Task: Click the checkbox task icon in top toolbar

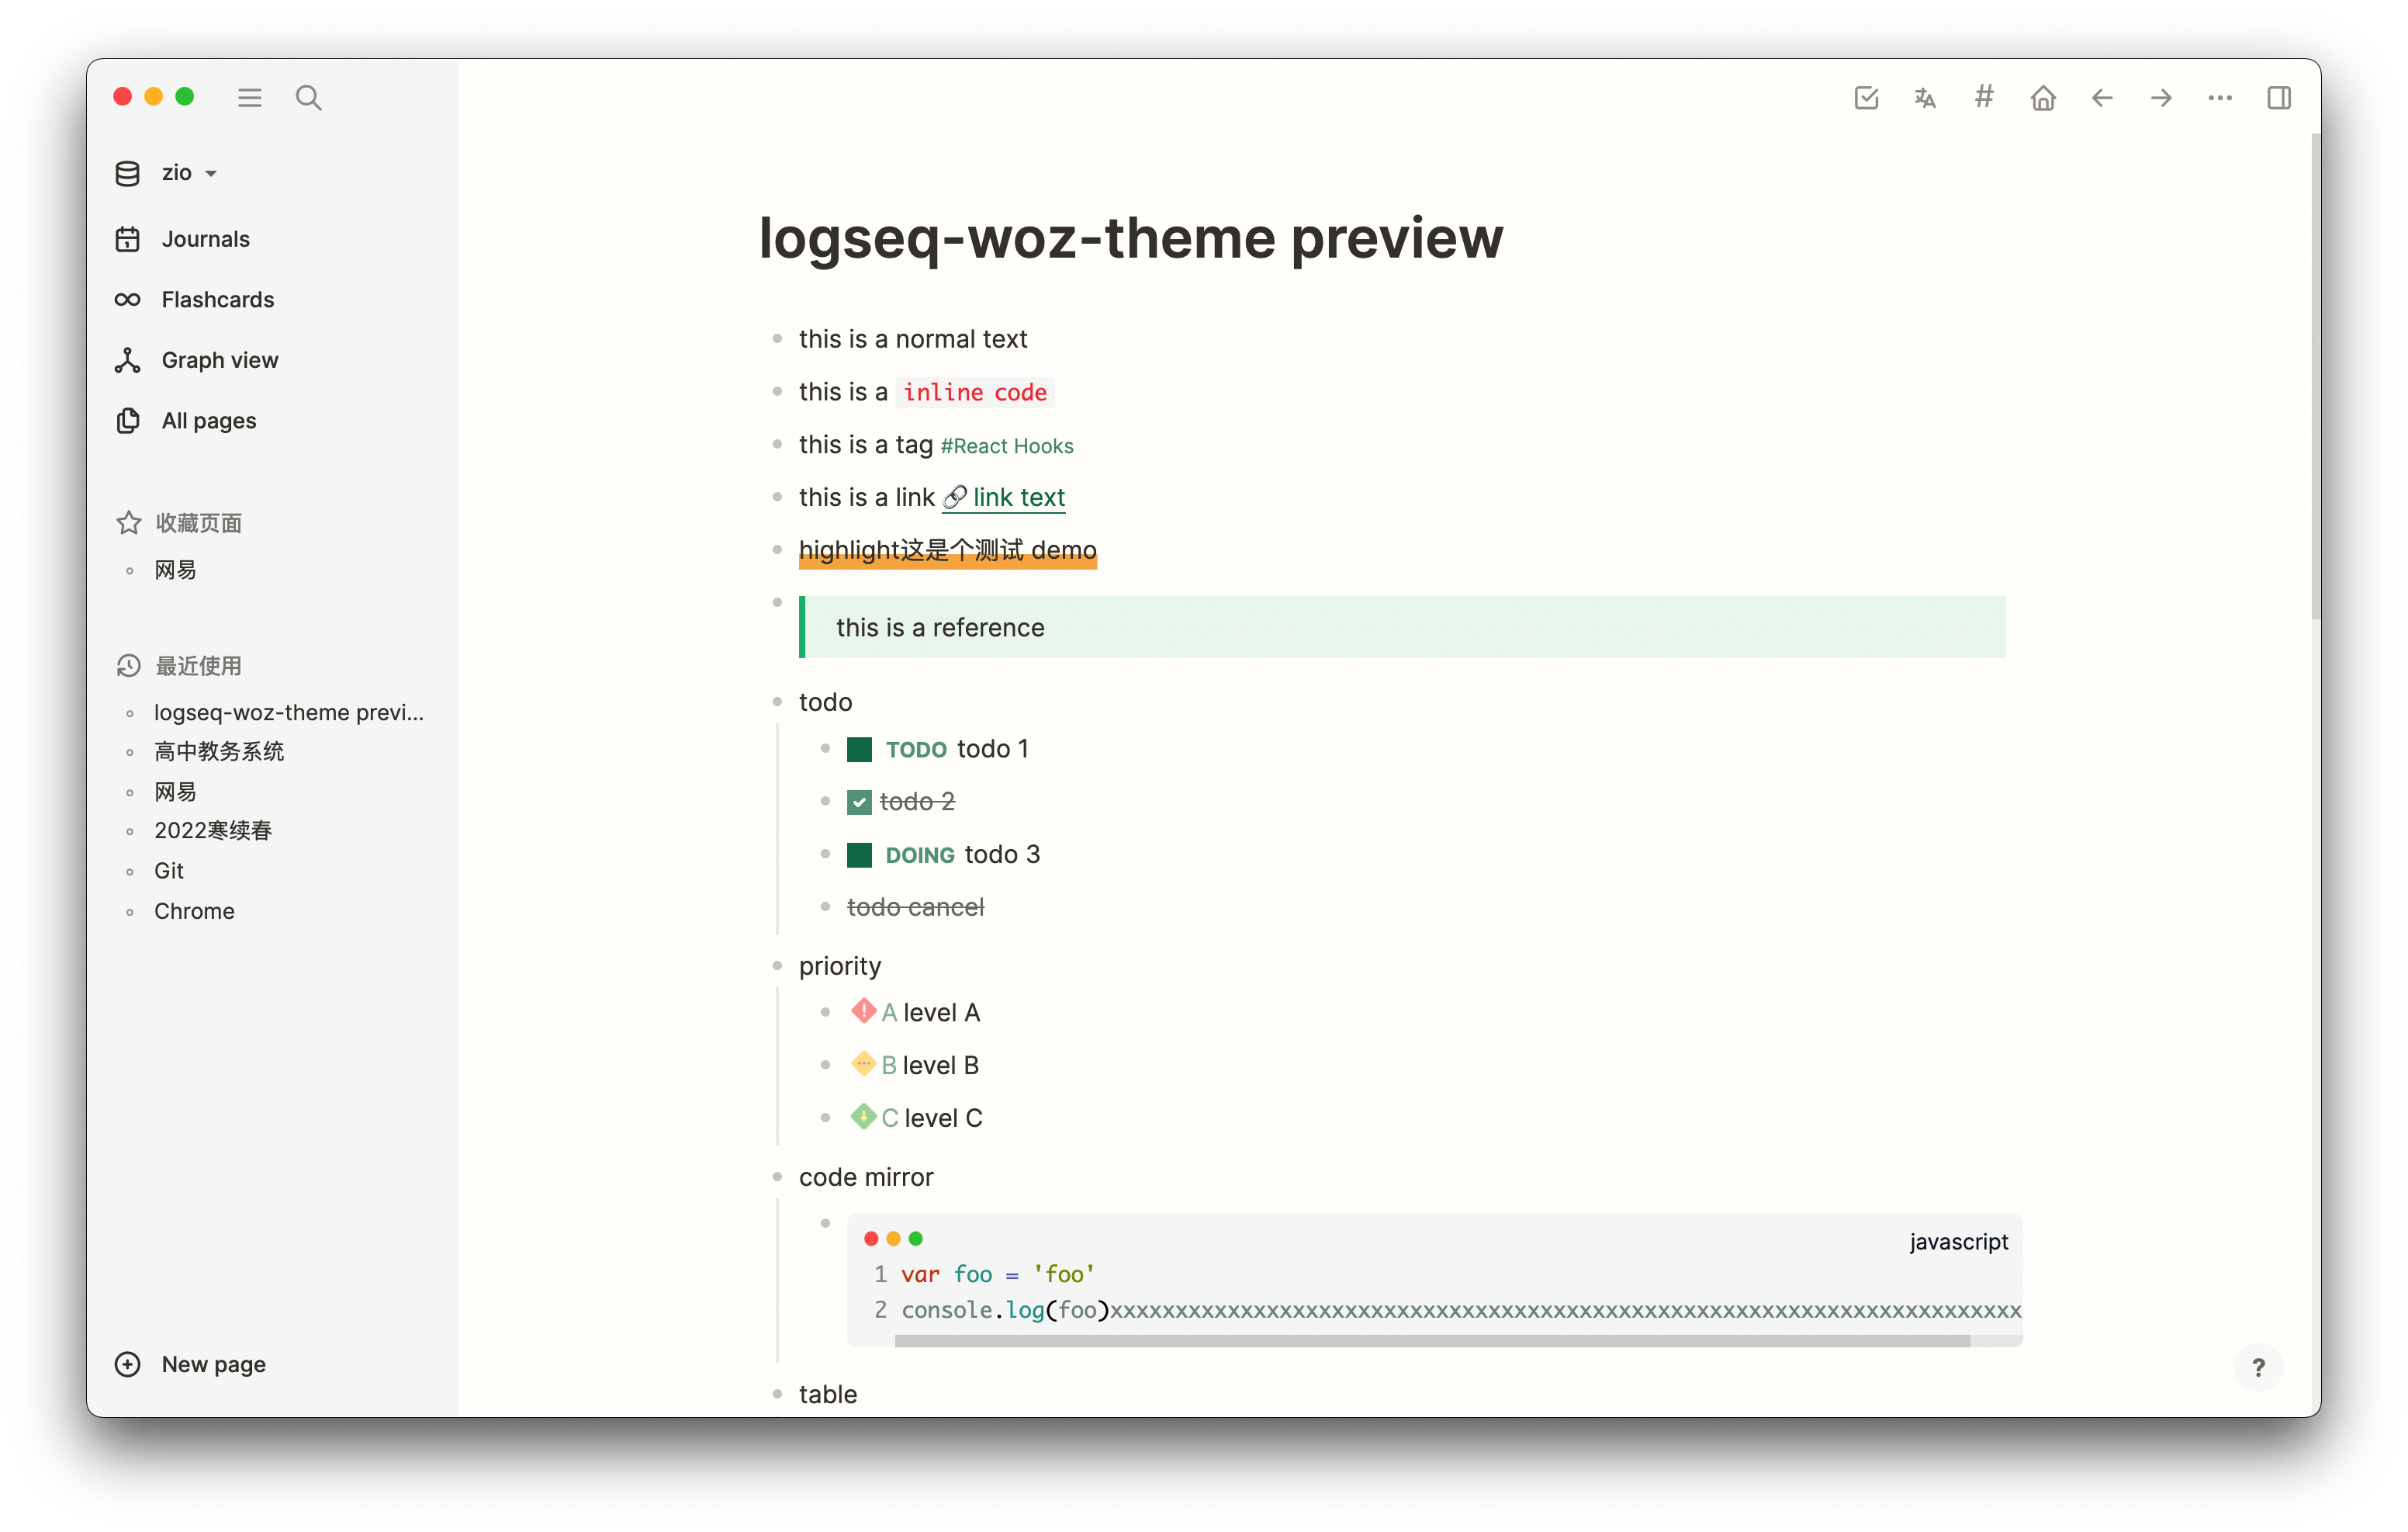Action: pos(1866,98)
